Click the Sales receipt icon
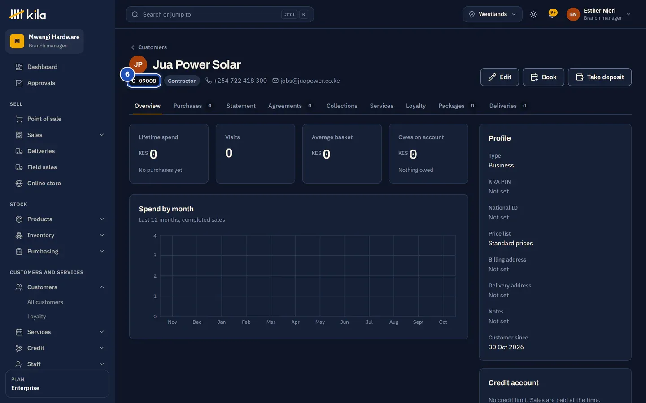 19,135
